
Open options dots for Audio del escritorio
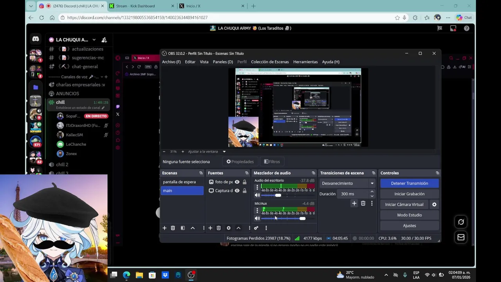[257, 188]
